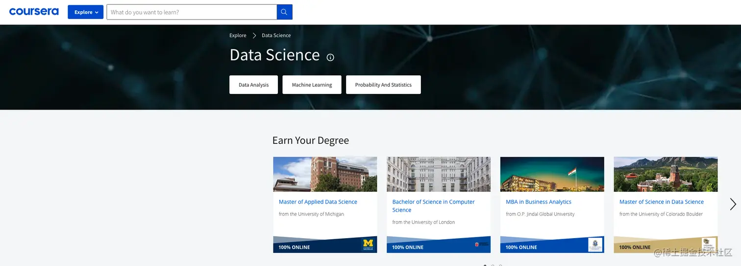Click the 'Earn Your Degree' heading
741x266 pixels.
pyautogui.click(x=311, y=141)
